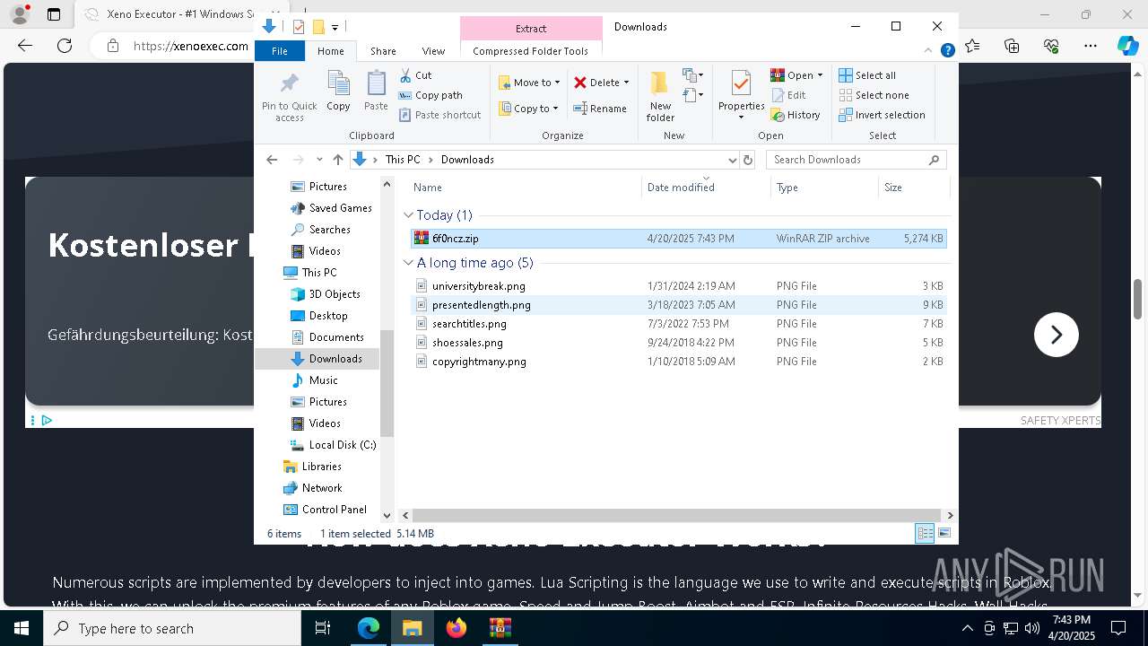This screenshot has width=1148, height=646.
Task: Switch to the View ribbon tab
Action: [433, 51]
